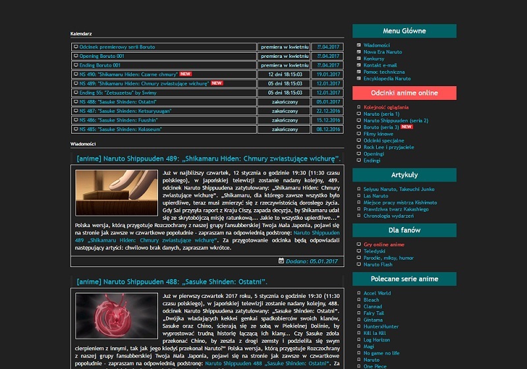Open Naruto (seria 1) episodes
527x369 pixels.
coord(381,114)
